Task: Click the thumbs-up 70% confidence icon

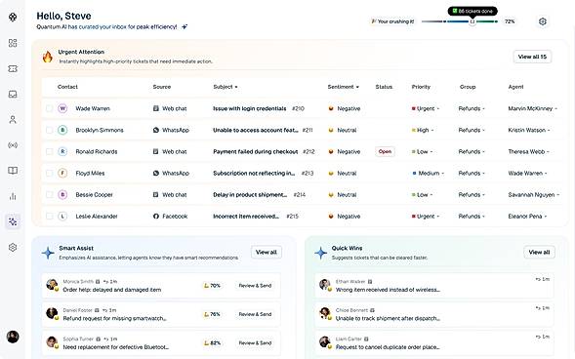Action: [206, 286]
